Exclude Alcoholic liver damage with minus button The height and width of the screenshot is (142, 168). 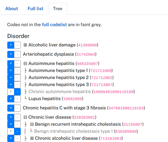(x=17, y=45)
